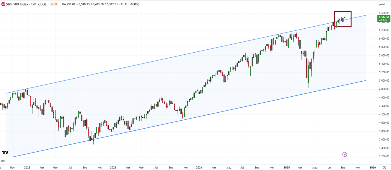Click the green 6,512.61 current price label
This screenshot has height=170, width=391.
coord(384,17)
